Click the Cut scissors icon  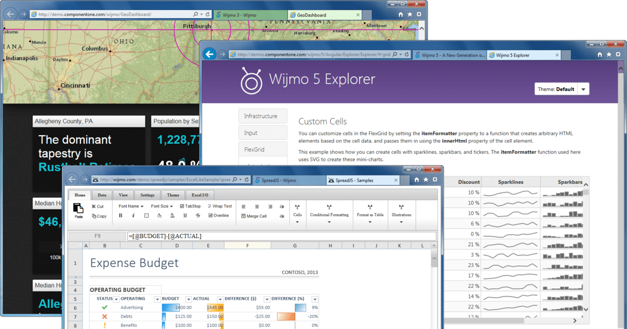[x=94, y=206]
